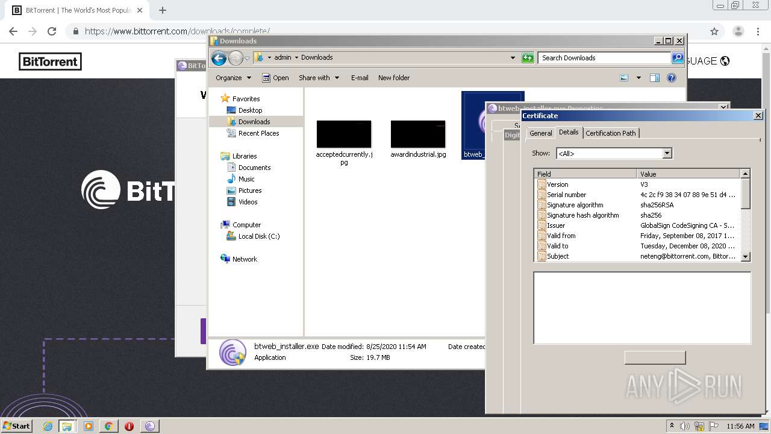Go back in the Downloads explorer window
The image size is (771, 434).
tap(219, 58)
